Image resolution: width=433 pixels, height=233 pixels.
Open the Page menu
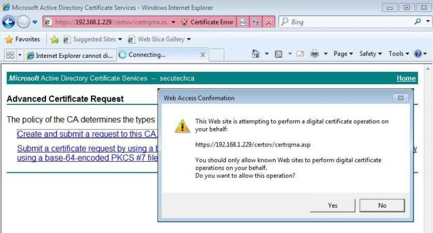pos(343,54)
